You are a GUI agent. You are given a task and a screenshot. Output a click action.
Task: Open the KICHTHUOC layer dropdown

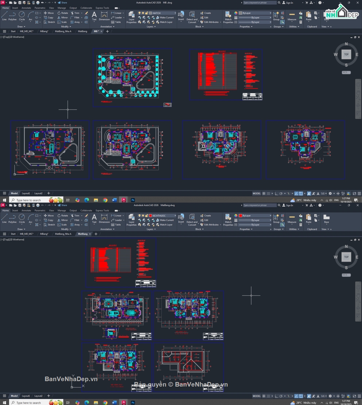point(175,216)
